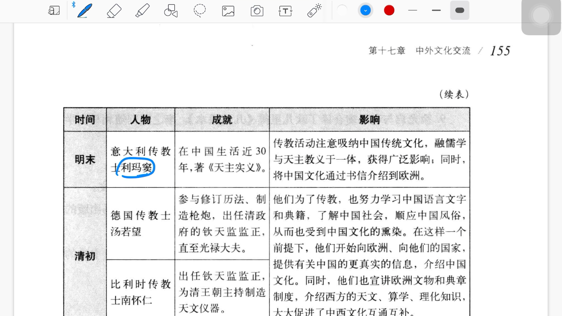562x316 pixels.
Task: Select the Lasso selection tool
Action: 200,11
